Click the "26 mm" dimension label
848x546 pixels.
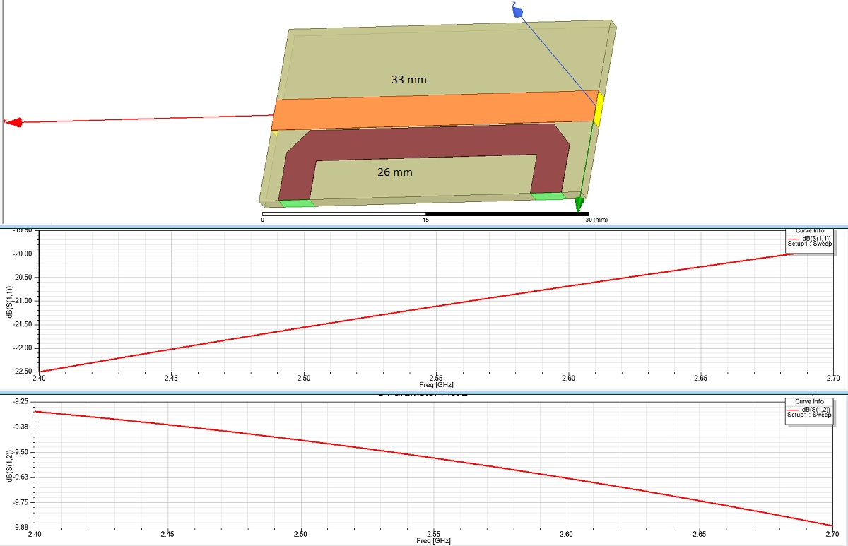395,172
